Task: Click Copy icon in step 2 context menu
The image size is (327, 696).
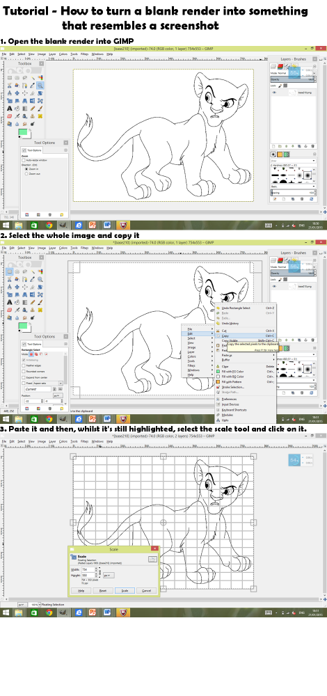Action: pyautogui.click(x=218, y=336)
